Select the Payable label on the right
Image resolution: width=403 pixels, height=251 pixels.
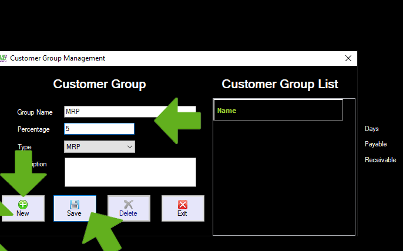pos(375,144)
